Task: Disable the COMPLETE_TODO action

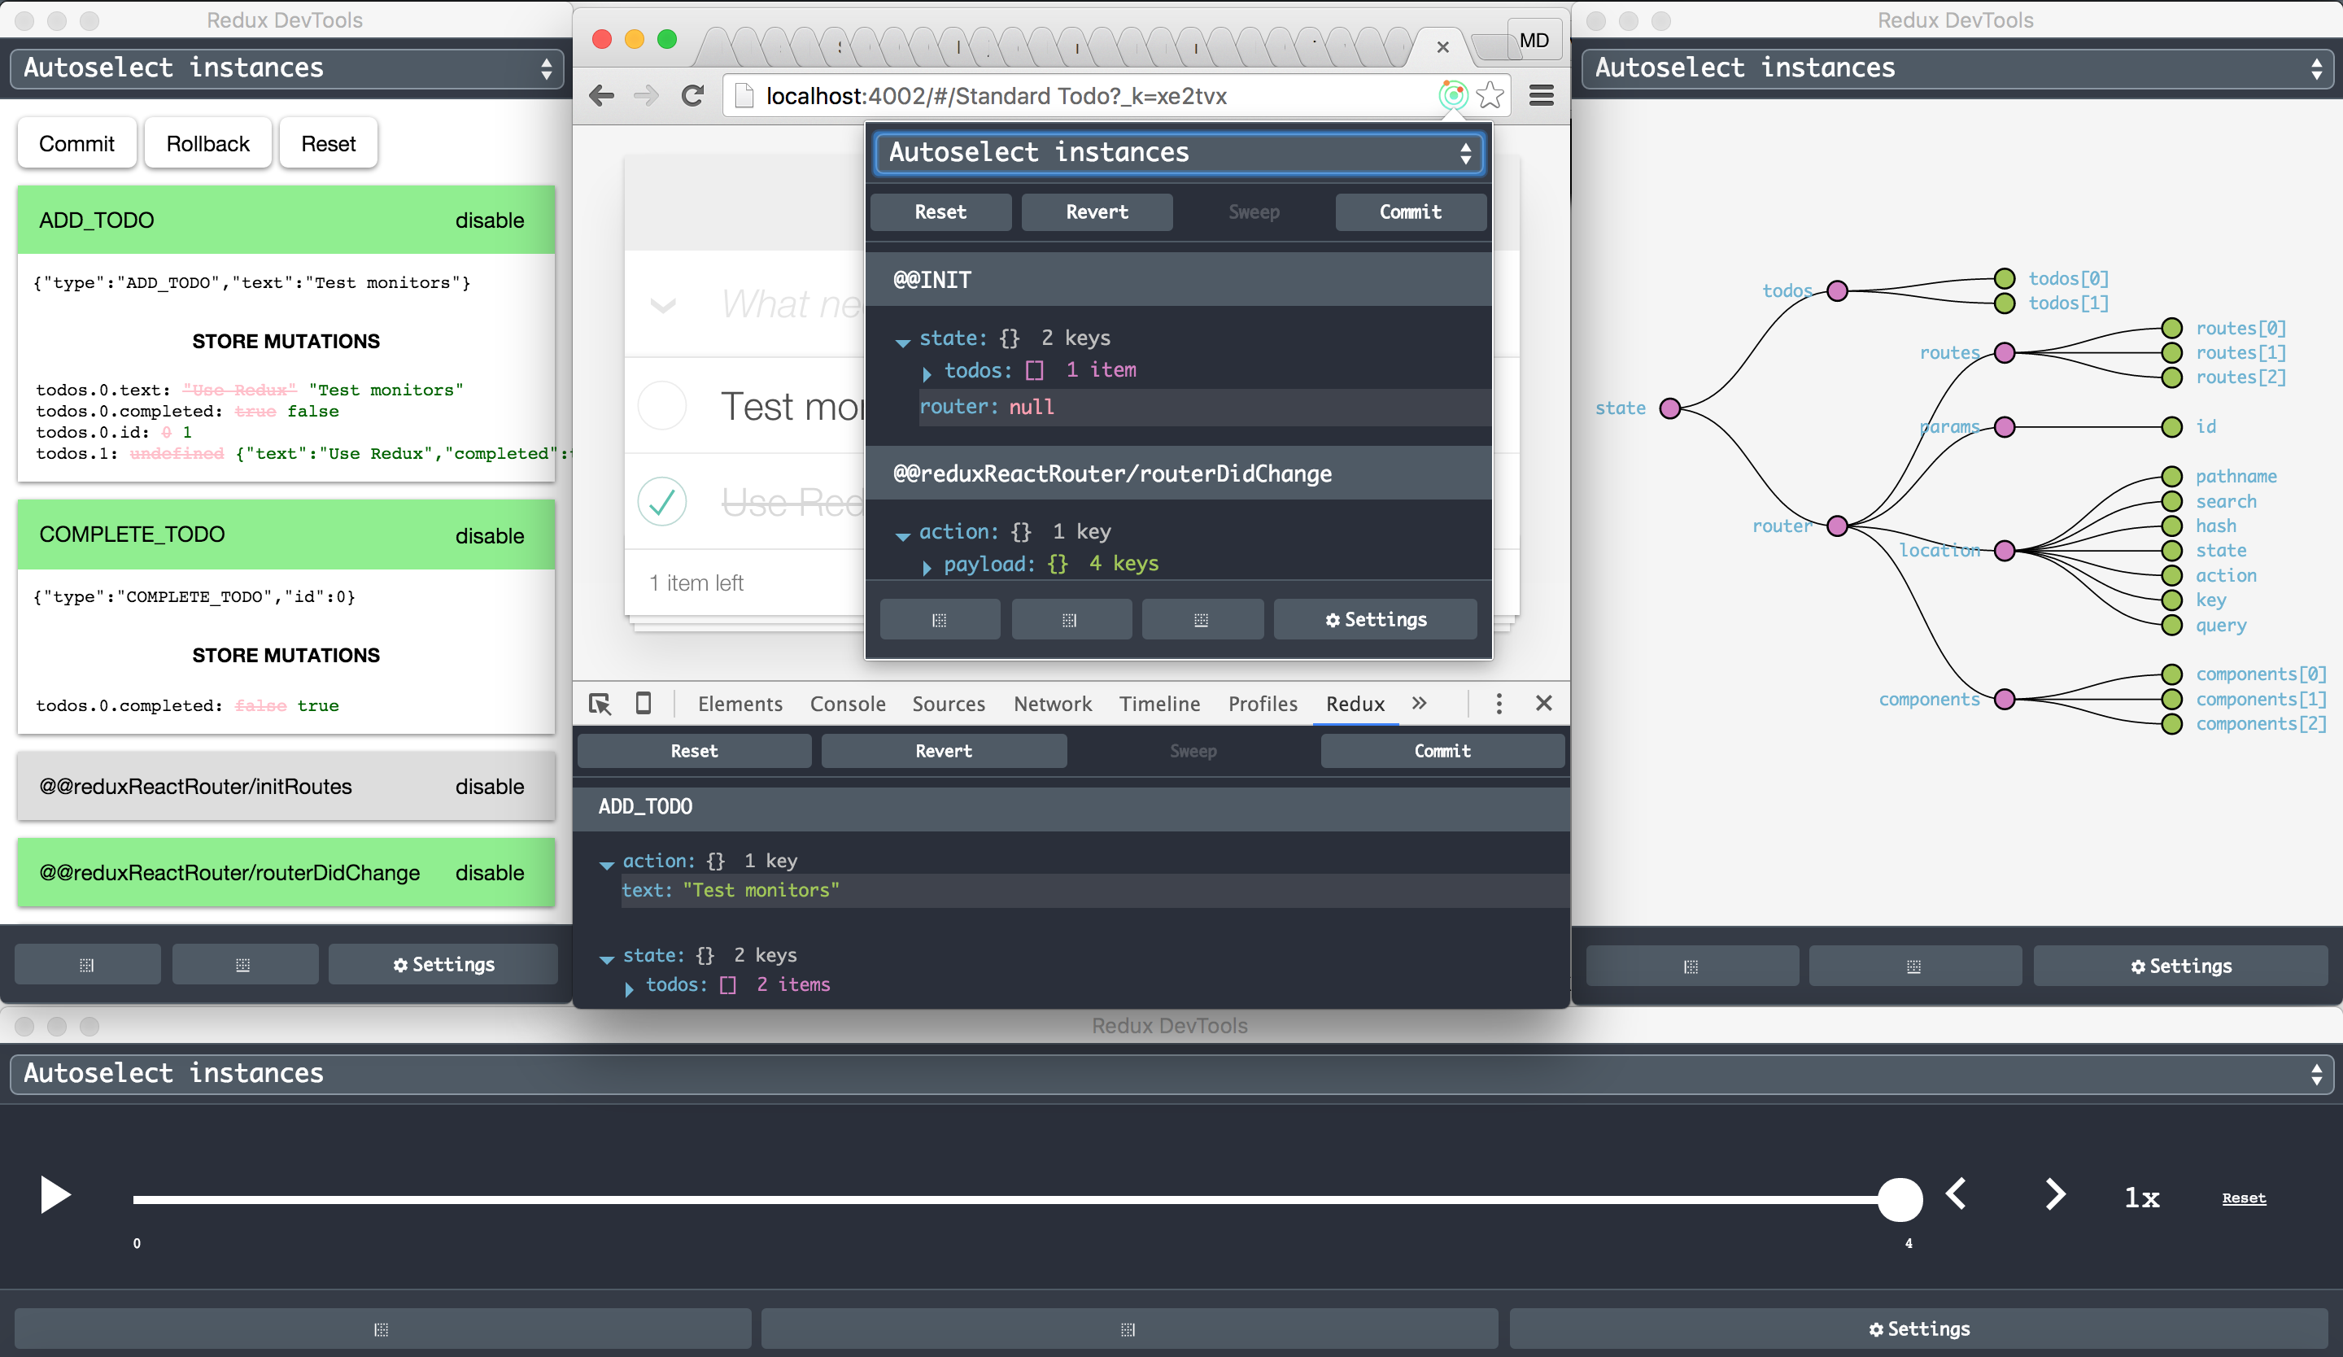Action: [x=489, y=536]
